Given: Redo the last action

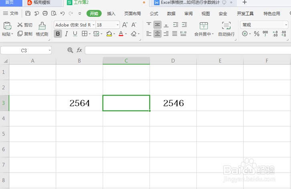Looking at the screenshot, I should pos(71,13).
